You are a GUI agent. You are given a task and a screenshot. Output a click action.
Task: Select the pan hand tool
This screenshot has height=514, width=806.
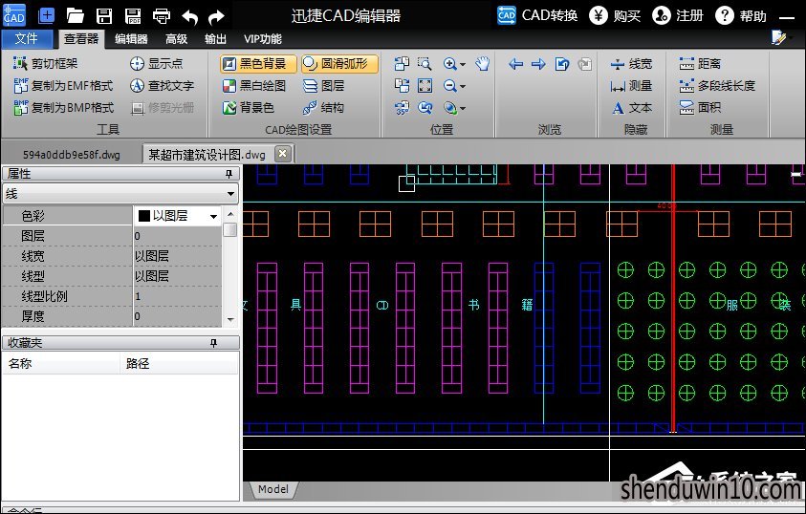pyautogui.click(x=482, y=64)
